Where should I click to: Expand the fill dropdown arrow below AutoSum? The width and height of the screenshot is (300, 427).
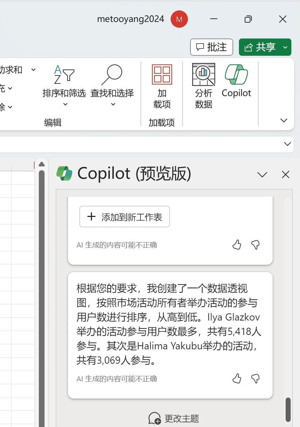pos(10,88)
